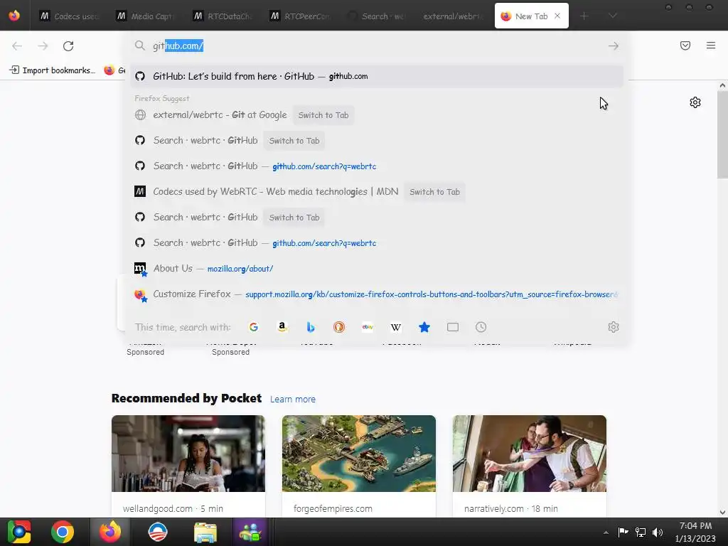Open the Firefox hamburger menu
Image resolution: width=728 pixels, height=546 pixels.
[x=711, y=45]
